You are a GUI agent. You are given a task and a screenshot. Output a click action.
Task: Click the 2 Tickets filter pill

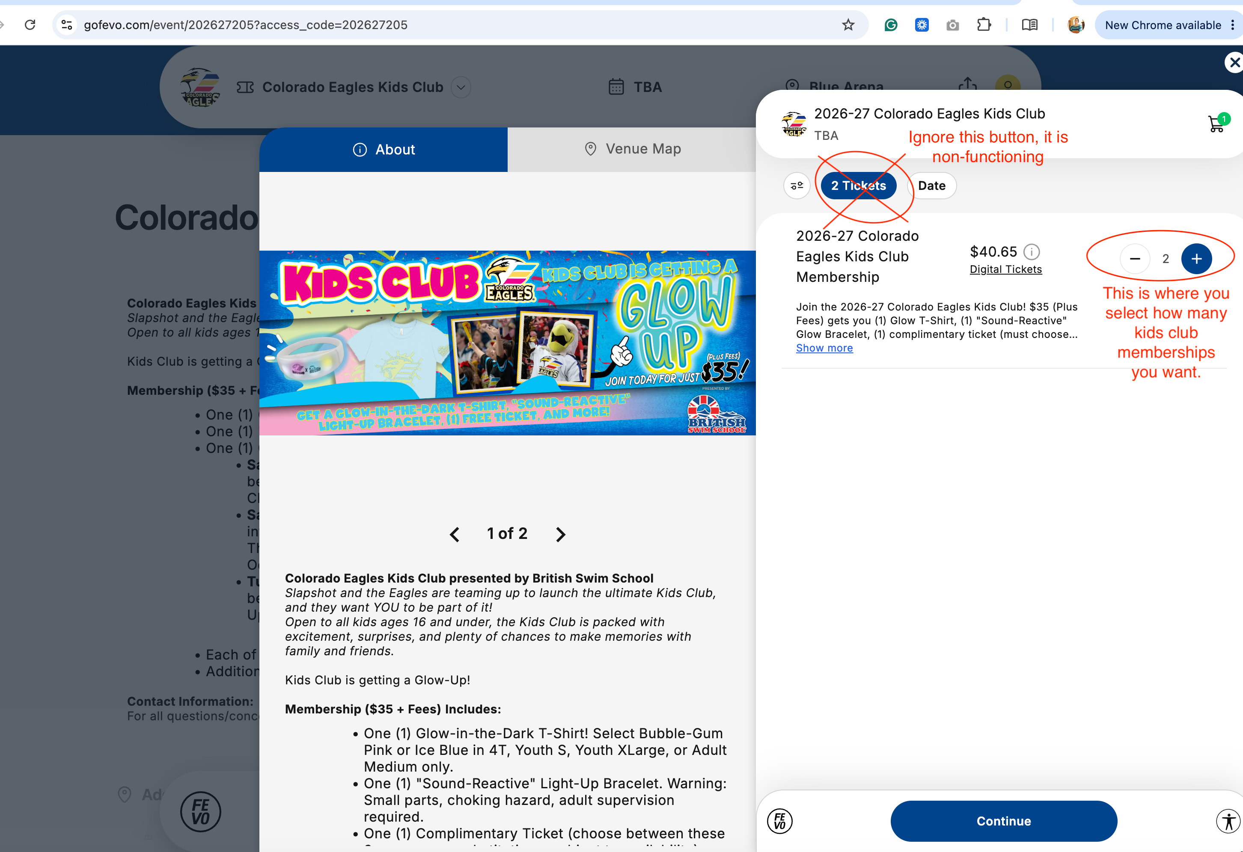[x=859, y=186]
